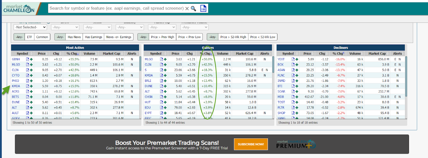Toggle the News -or- Earnings filter
This screenshot has height=158, width=428.
coord(119,37)
